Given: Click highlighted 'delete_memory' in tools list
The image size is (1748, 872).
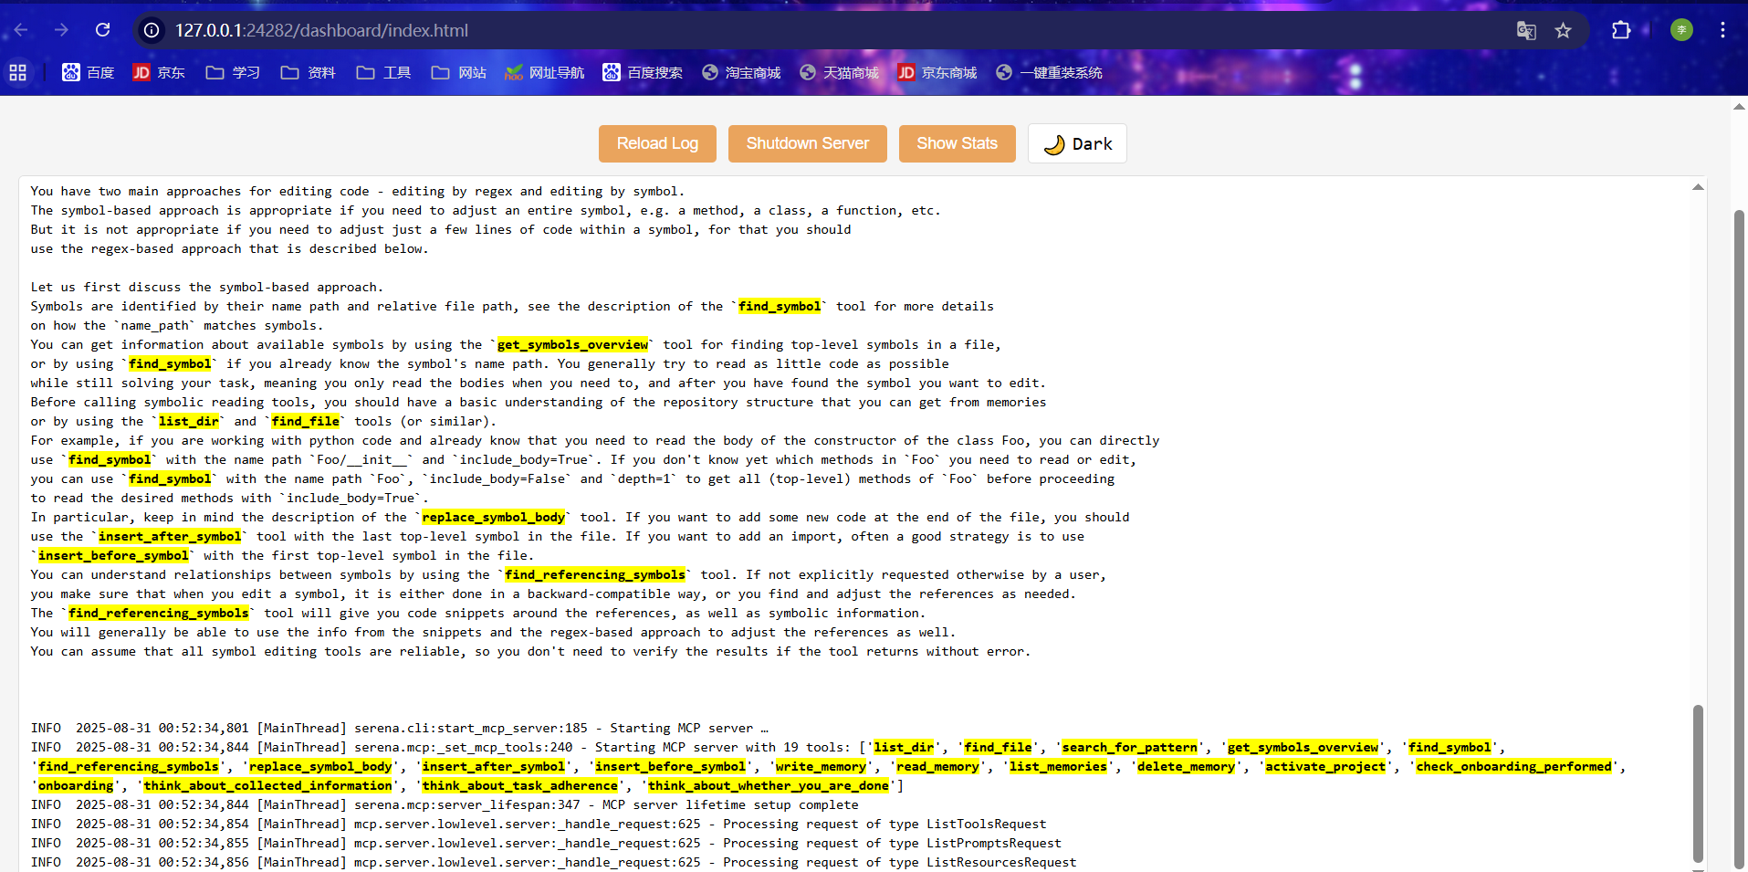Looking at the screenshot, I should click(x=1186, y=766).
